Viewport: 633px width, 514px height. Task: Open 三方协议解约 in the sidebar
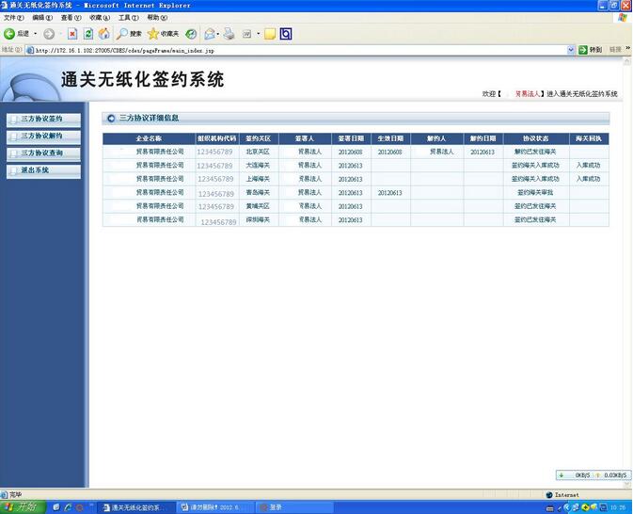click(43, 137)
